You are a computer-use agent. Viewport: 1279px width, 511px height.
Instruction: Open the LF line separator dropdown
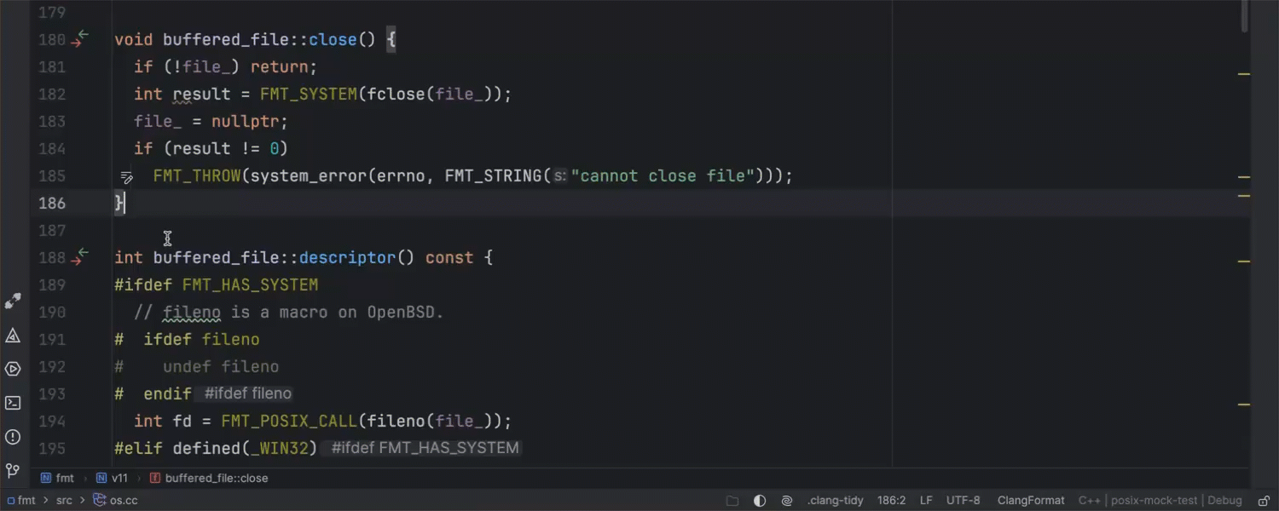click(926, 501)
